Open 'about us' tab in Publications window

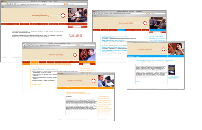(96, 30)
